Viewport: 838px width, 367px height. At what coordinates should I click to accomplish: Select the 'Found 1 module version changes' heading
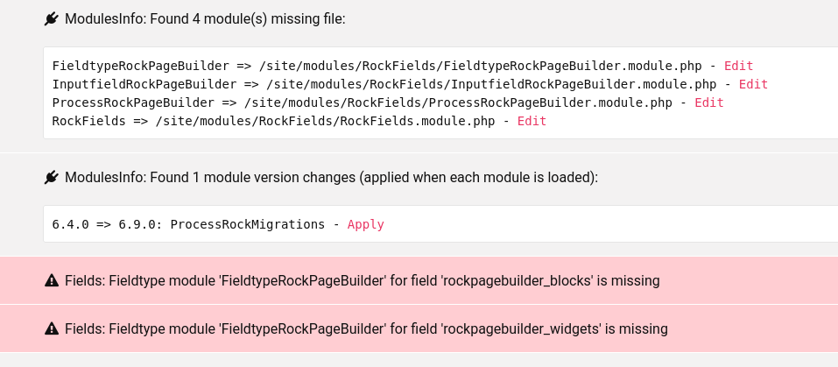coord(331,177)
